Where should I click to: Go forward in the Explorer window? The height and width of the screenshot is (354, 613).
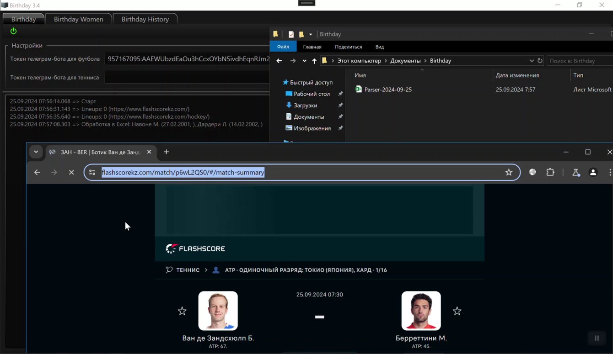click(x=293, y=61)
